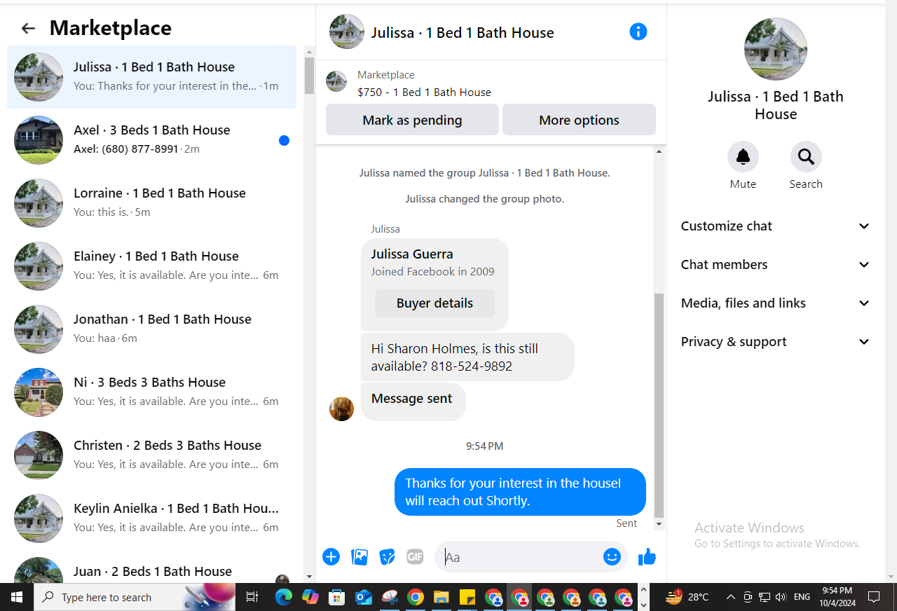Click the 'Message sent' bubble
The image size is (897, 611).
[x=413, y=401]
